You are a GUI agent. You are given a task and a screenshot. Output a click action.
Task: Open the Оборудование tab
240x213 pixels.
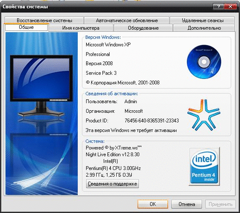143,28
